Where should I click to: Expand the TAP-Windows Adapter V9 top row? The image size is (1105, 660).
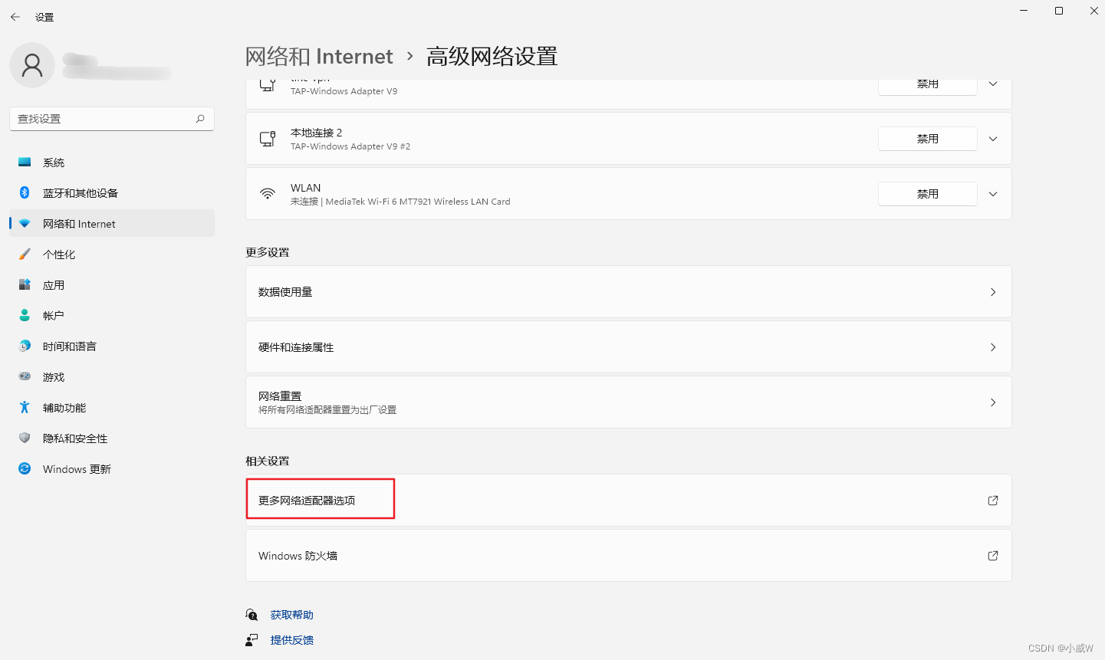click(993, 84)
